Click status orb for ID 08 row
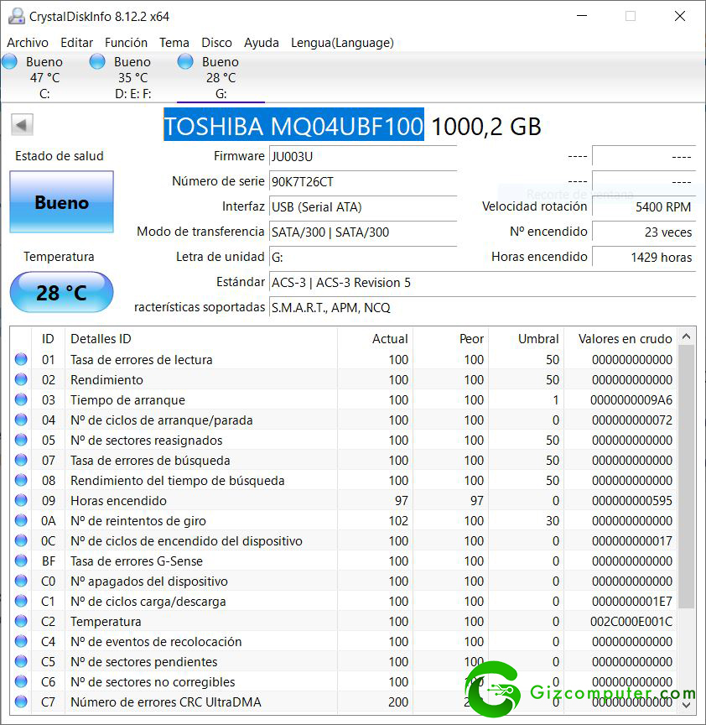Image resolution: width=706 pixels, height=725 pixels. 21,481
